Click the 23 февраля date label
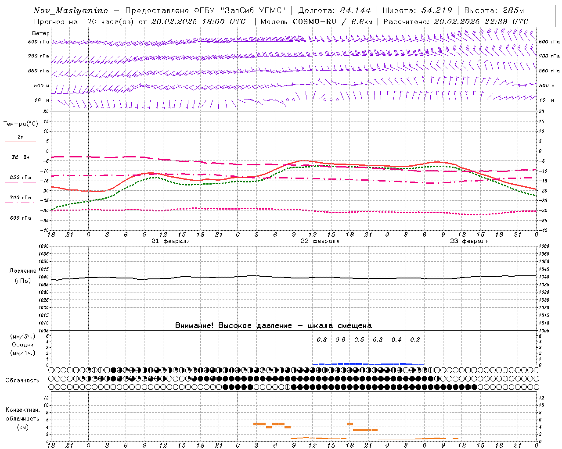The height and width of the screenshot is (449, 562). (469, 241)
